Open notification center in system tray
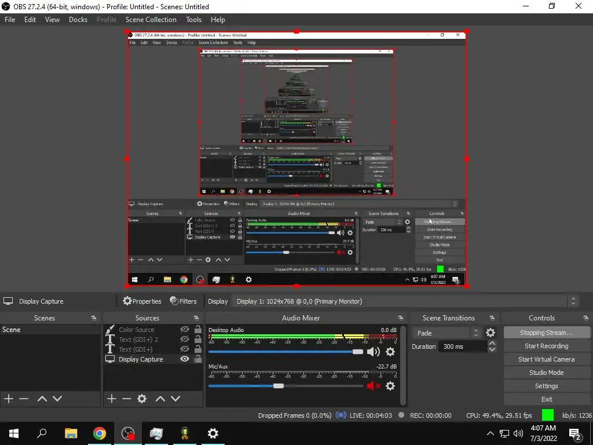The height and width of the screenshot is (445, 593). 575,433
